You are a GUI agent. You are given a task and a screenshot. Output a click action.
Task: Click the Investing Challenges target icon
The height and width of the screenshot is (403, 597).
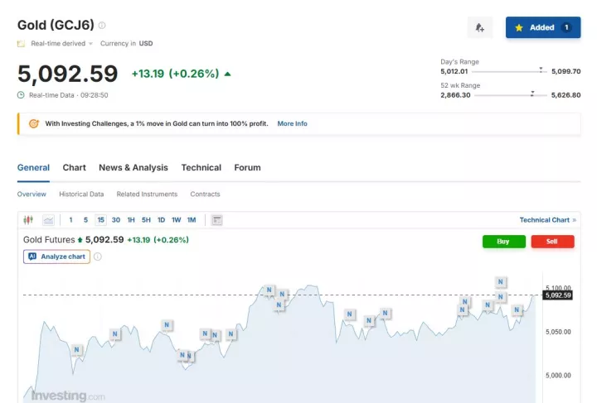33,124
